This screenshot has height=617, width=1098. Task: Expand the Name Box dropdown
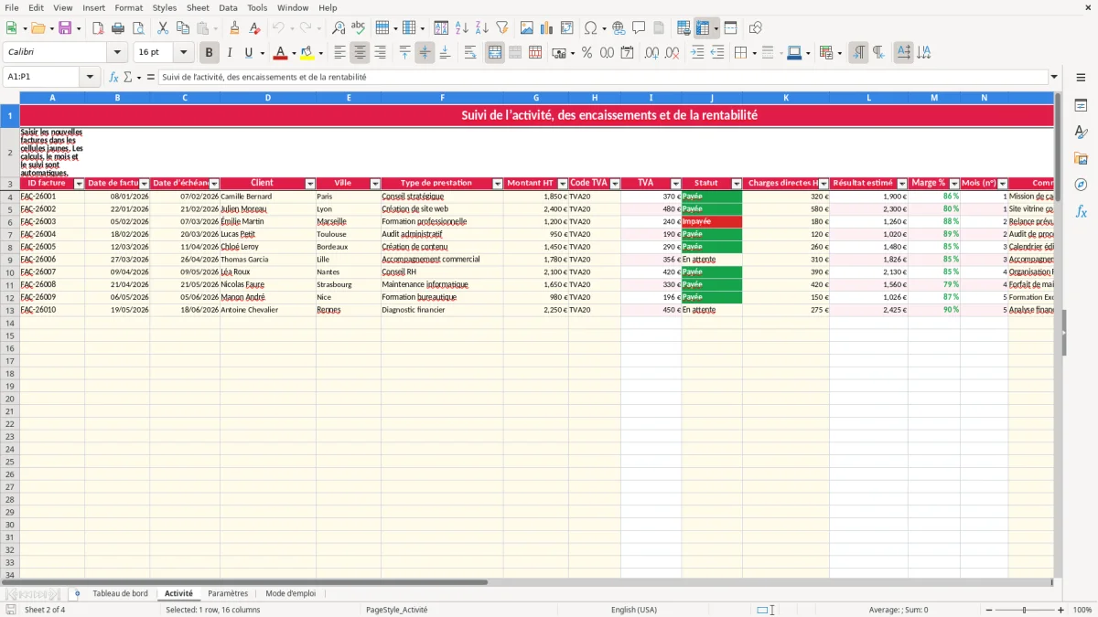pyautogui.click(x=90, y=78)
